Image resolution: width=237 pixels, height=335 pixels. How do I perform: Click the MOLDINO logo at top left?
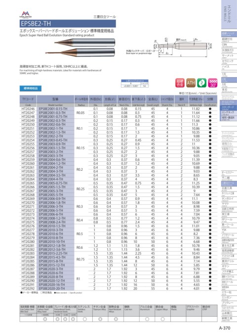tap(26, 14)
